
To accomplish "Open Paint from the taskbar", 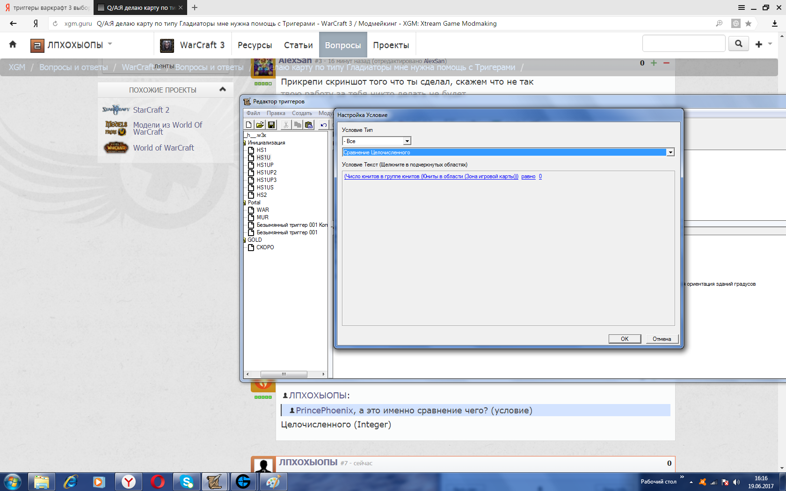I will 273,482.
